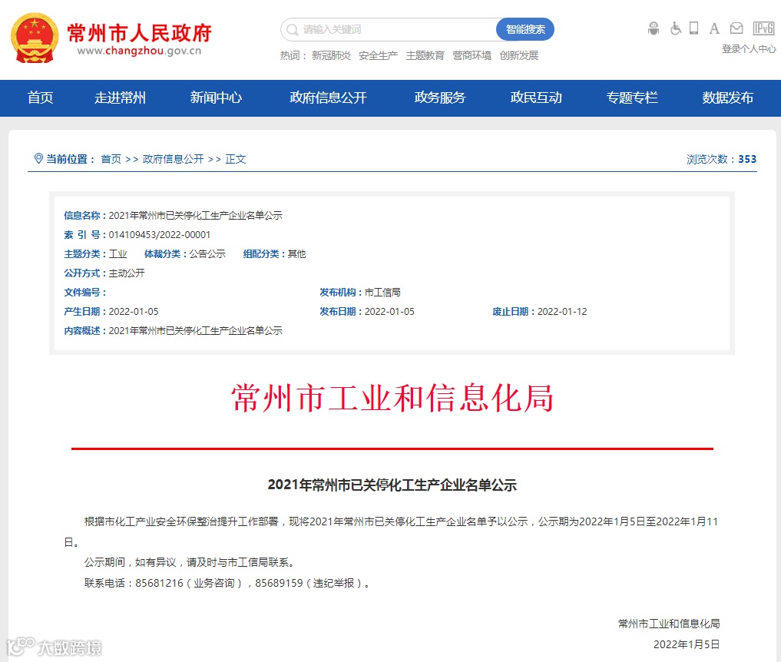Click the 安全生产 hot word link
This screenshot has width=781, height=662.
coord(378,55)
